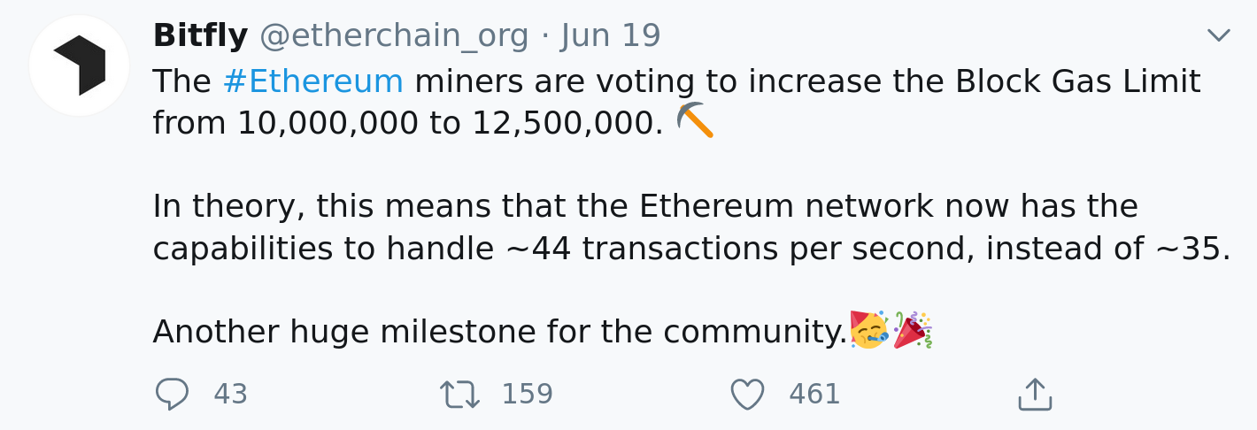Viewport: 1257px width, 430px height.
Task: Expand the tweet options chevron menu
Action: point(1219,35)
